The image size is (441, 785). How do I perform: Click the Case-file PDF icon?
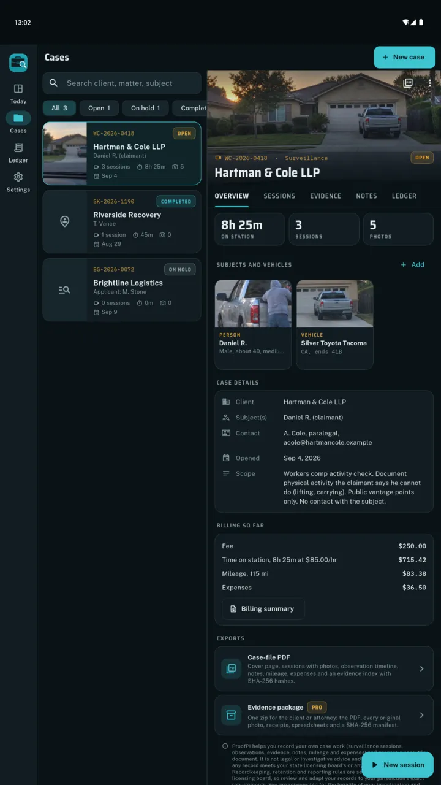click(231, 668)
